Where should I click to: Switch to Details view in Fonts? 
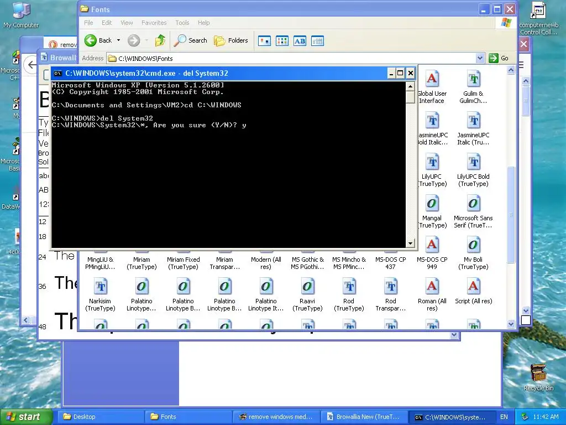(x=317, y=41)
